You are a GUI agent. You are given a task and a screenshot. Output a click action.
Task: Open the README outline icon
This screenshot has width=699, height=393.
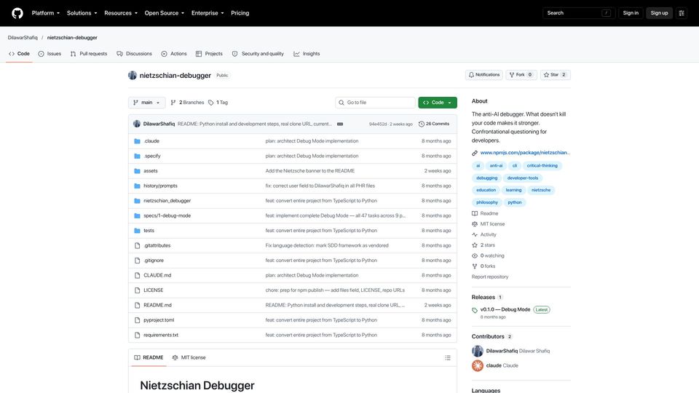point(448,358)
